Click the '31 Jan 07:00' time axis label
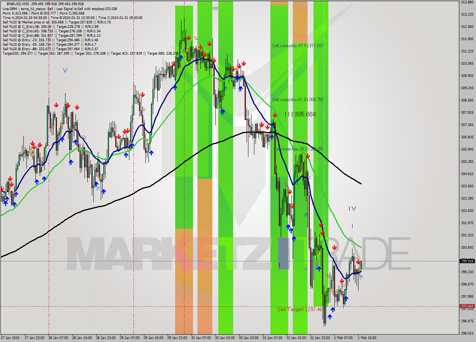Viewport: 476px width, 342px height. 273,338
